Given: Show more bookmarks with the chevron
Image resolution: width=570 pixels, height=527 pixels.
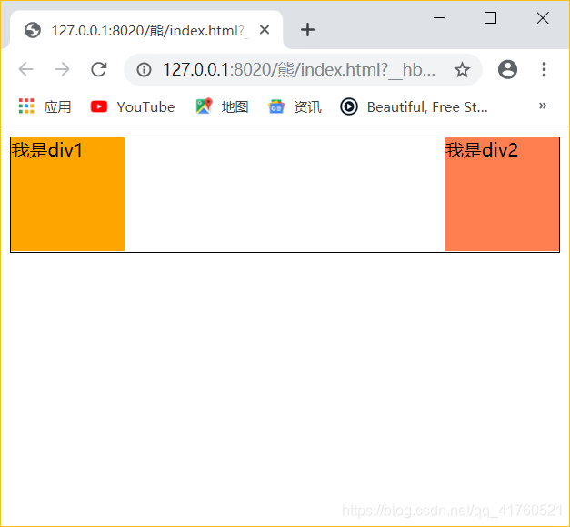Looking at the screenshot, I should (x=543, y=106).
